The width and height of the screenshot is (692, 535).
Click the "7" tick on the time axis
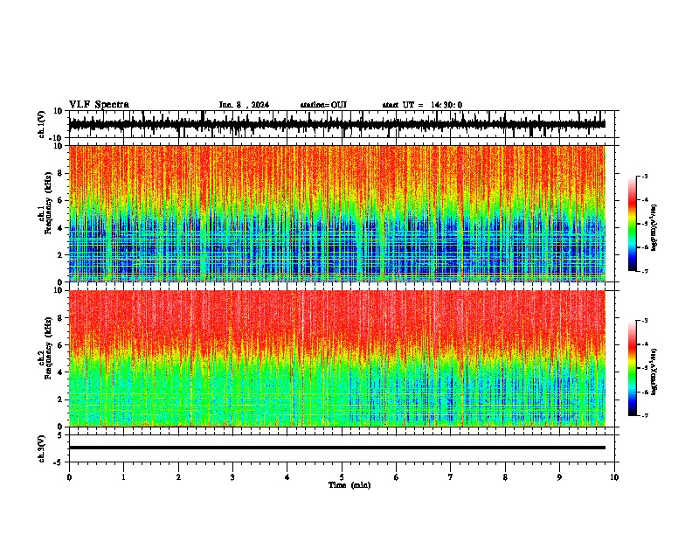click(451, 477)
